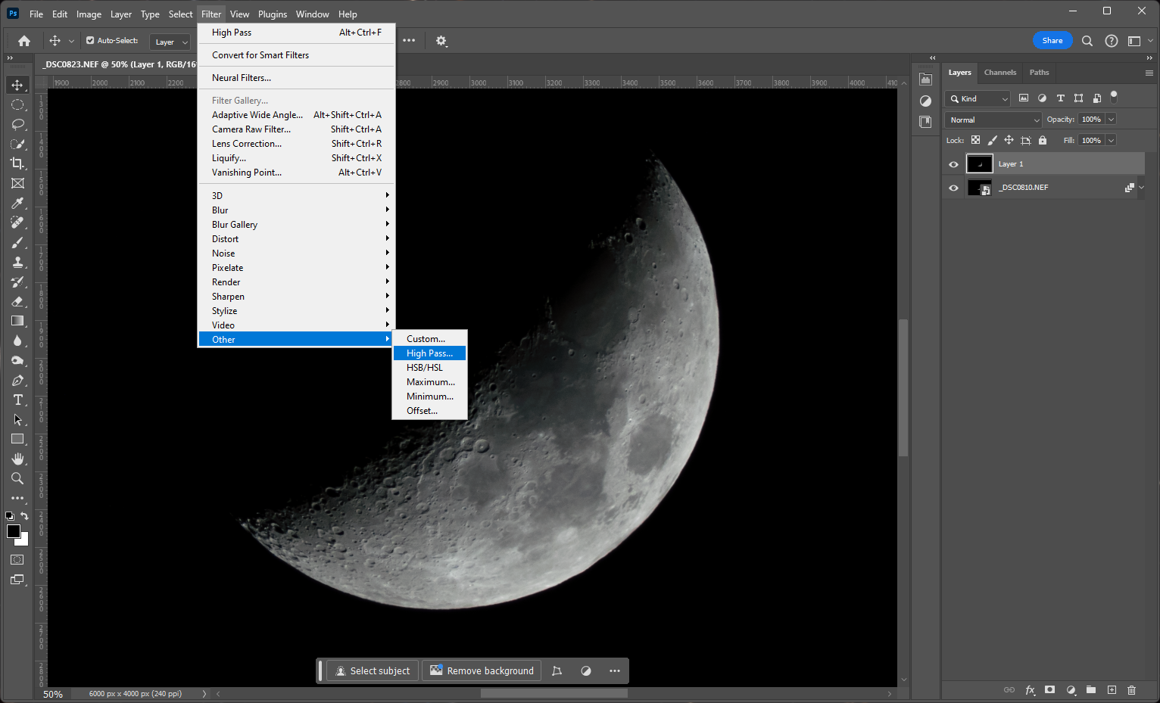This screenshot has width=1160, height=703.
Task: Expand the Noise submenu
Action: 296,254
